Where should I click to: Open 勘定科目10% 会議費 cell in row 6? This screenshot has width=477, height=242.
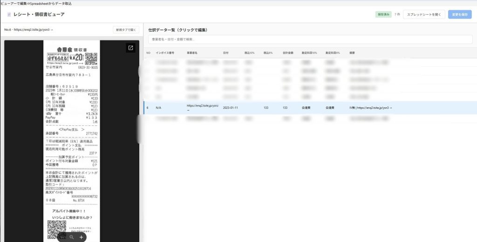coord(306,107)
